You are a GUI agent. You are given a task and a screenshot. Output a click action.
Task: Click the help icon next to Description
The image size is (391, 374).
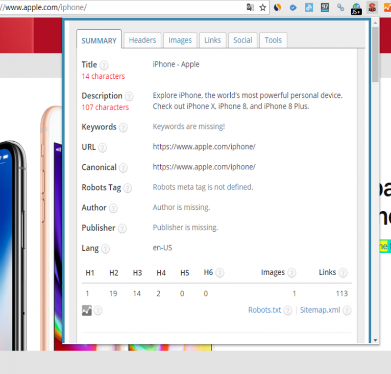click(129, 96)
